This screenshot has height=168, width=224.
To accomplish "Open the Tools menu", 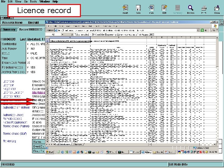I will point(33,2).
